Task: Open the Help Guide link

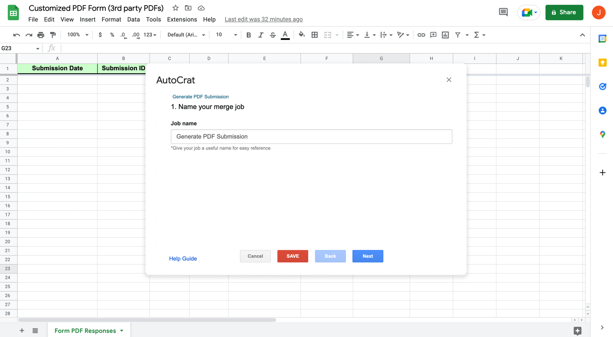Action: [183, 259]
